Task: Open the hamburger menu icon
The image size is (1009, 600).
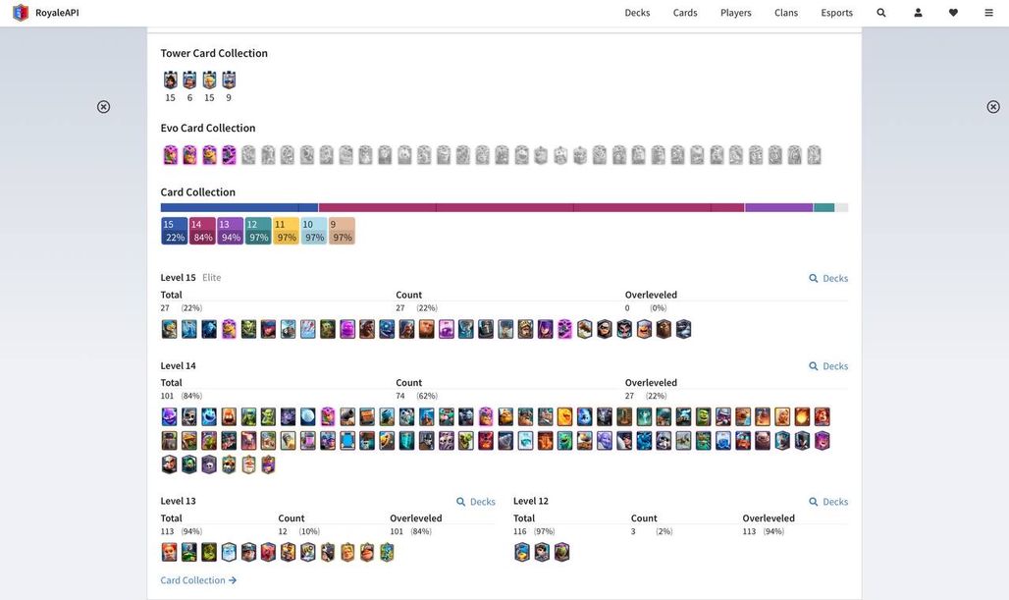Action: 988,13
